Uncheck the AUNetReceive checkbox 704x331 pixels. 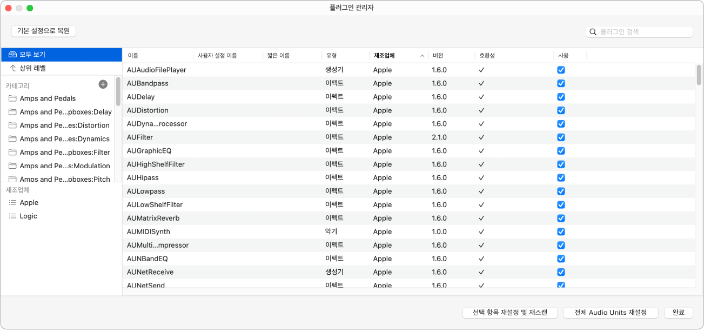coord(561,272)
